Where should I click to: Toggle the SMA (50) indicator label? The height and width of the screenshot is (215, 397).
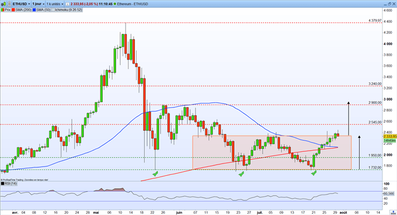41,10
